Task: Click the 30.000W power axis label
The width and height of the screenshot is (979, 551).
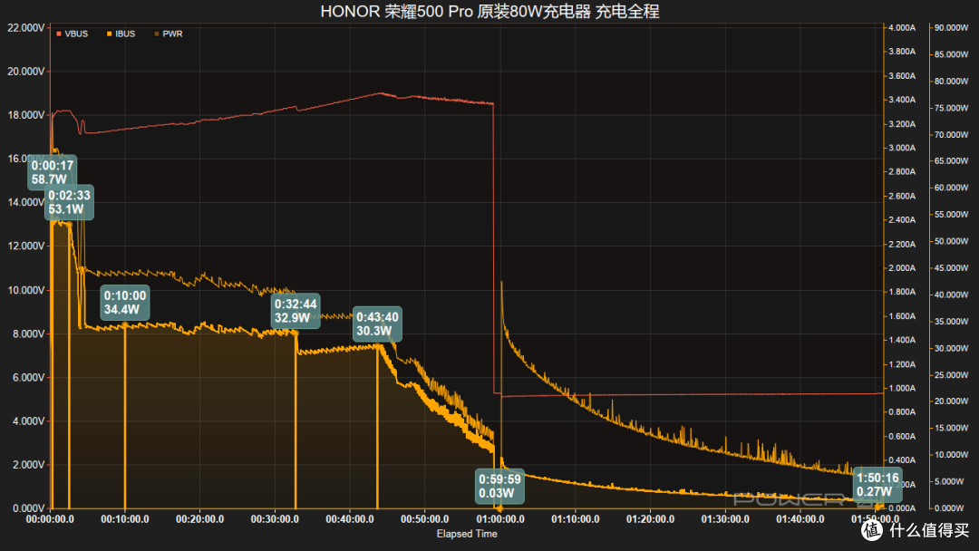Action: (x=952, y=348)
